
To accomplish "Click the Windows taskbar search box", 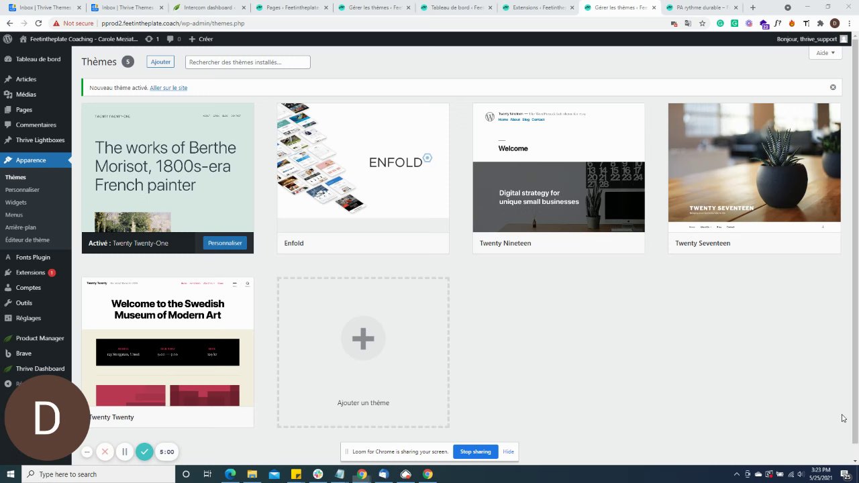I will (x=99, y=474).
